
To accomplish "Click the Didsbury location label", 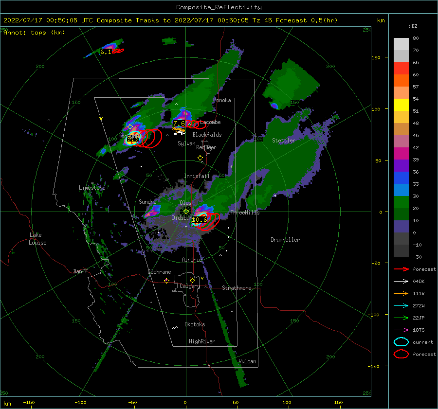I will [x=183, y=218].
